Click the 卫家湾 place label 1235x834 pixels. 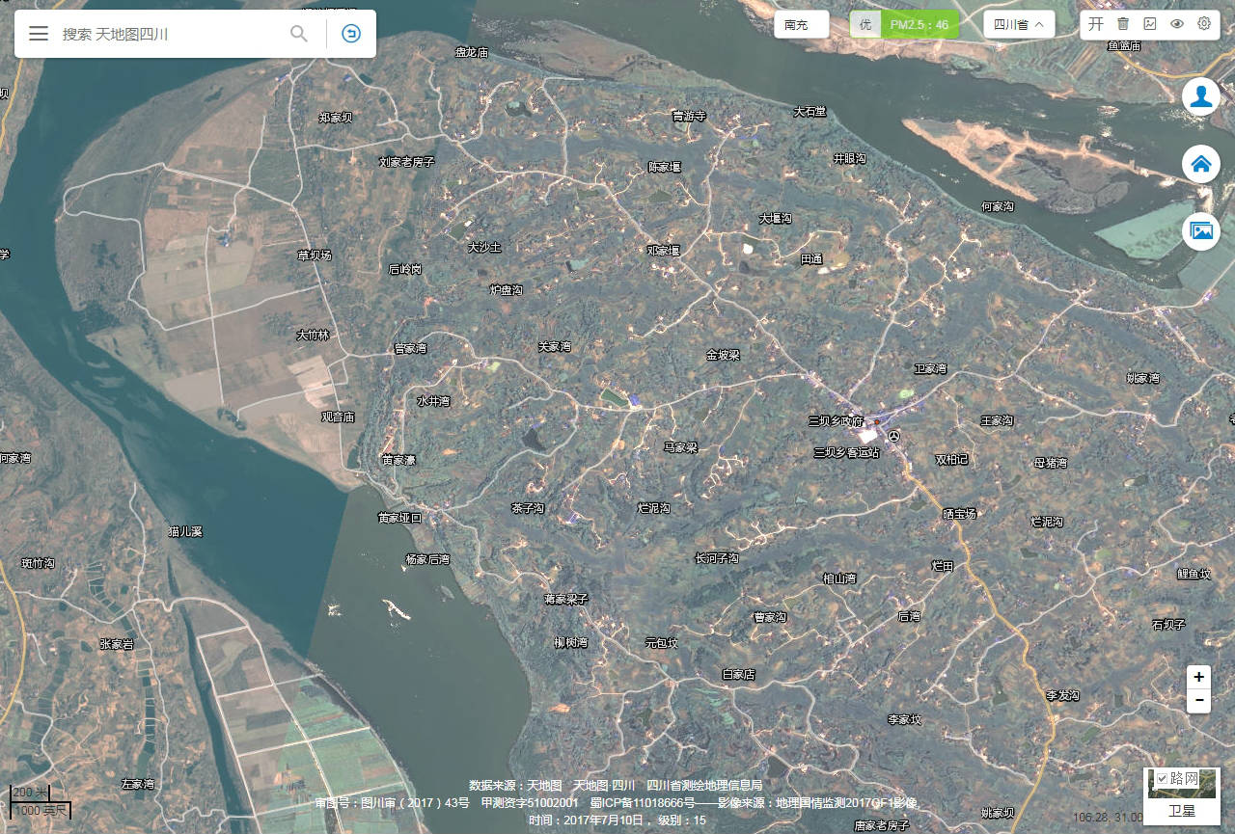coord(931,369)
